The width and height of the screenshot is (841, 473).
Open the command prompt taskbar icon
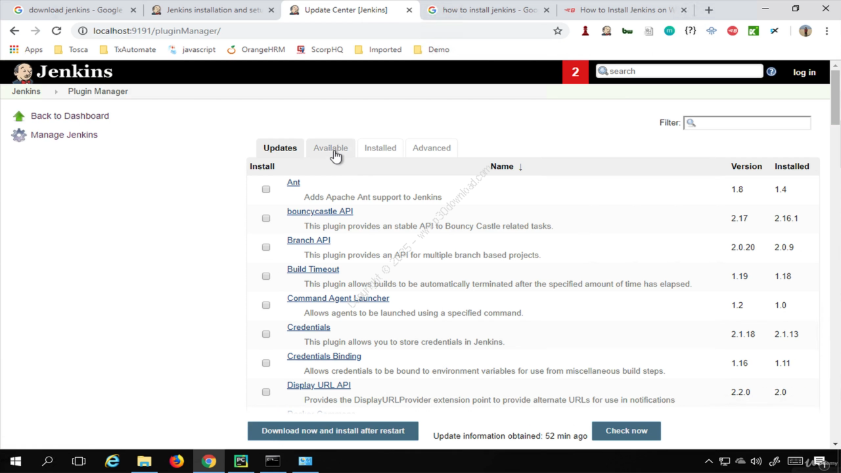coord(273,461)
